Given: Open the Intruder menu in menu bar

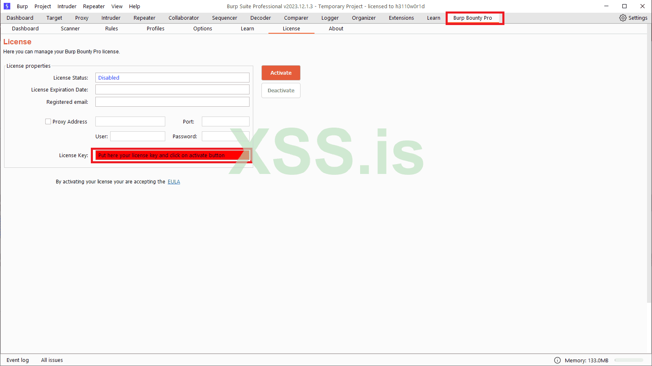Looking at the screenshot, I should [67, 6].
